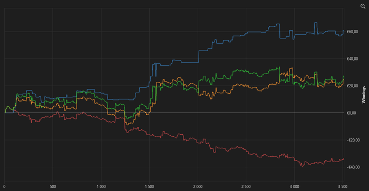The image size is (369, 191).
Task: Click the €20,00 y-axis label
Action: pos(353,86)
